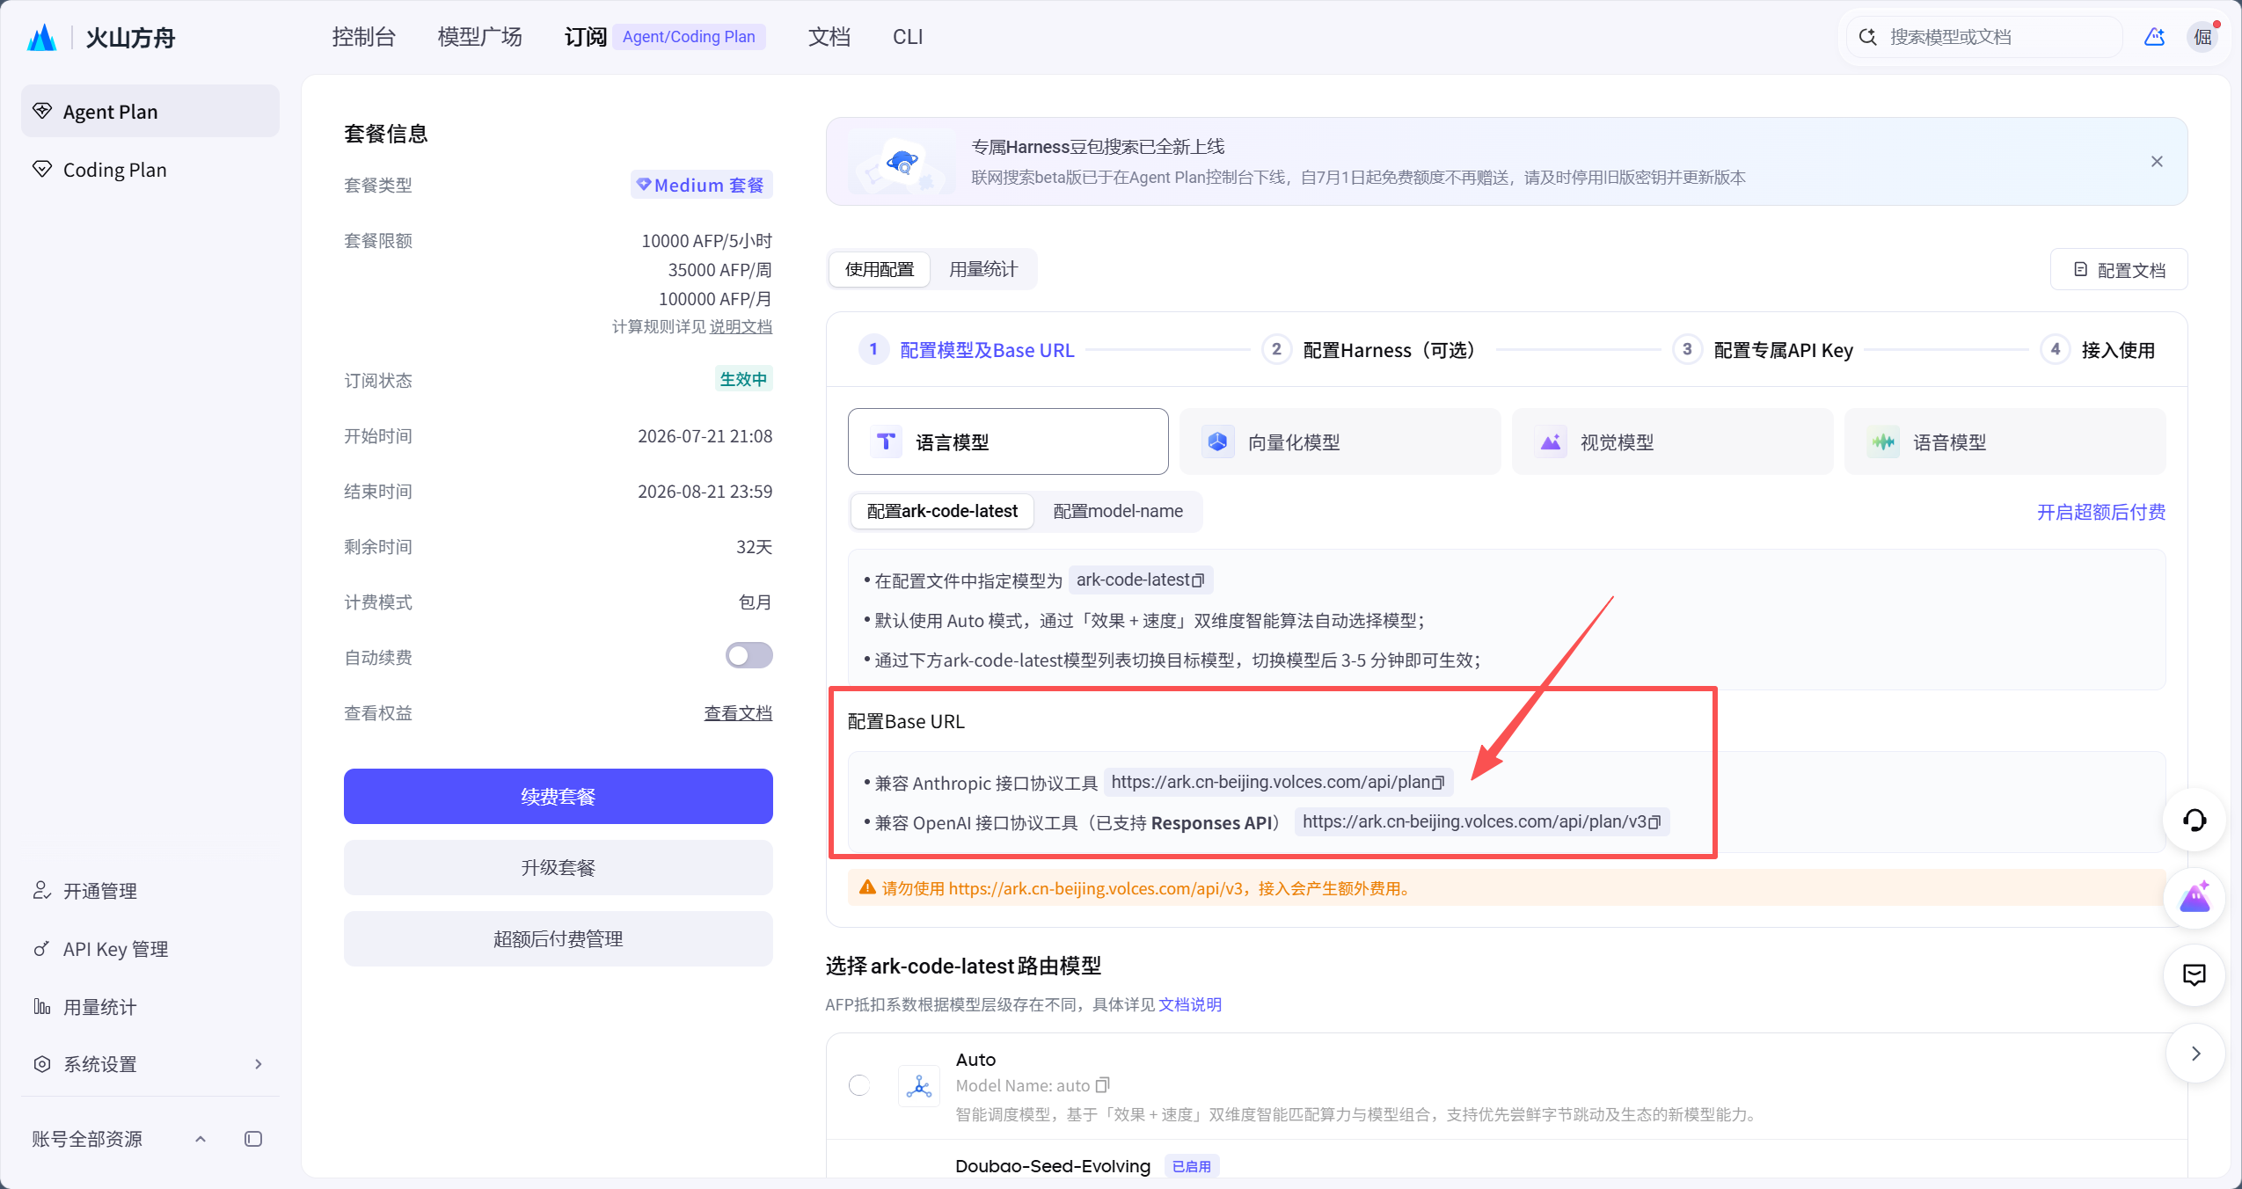
Task: Click the 生效中 status tag
Action: tap(744, 379)
